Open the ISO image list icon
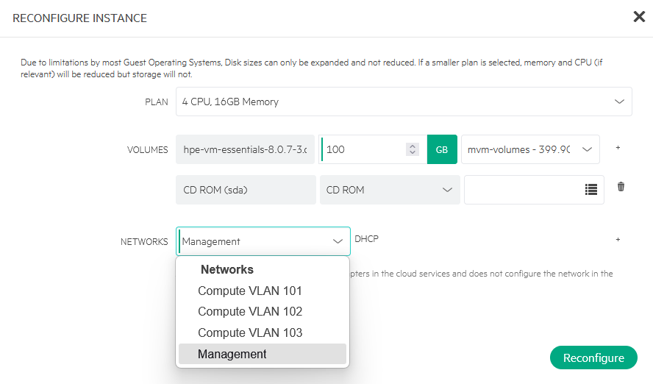 [x=590, y=190]
